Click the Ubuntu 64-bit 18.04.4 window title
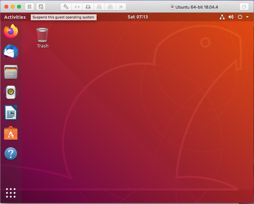Screen dimensions: 254x204 (x=197, y=7)
